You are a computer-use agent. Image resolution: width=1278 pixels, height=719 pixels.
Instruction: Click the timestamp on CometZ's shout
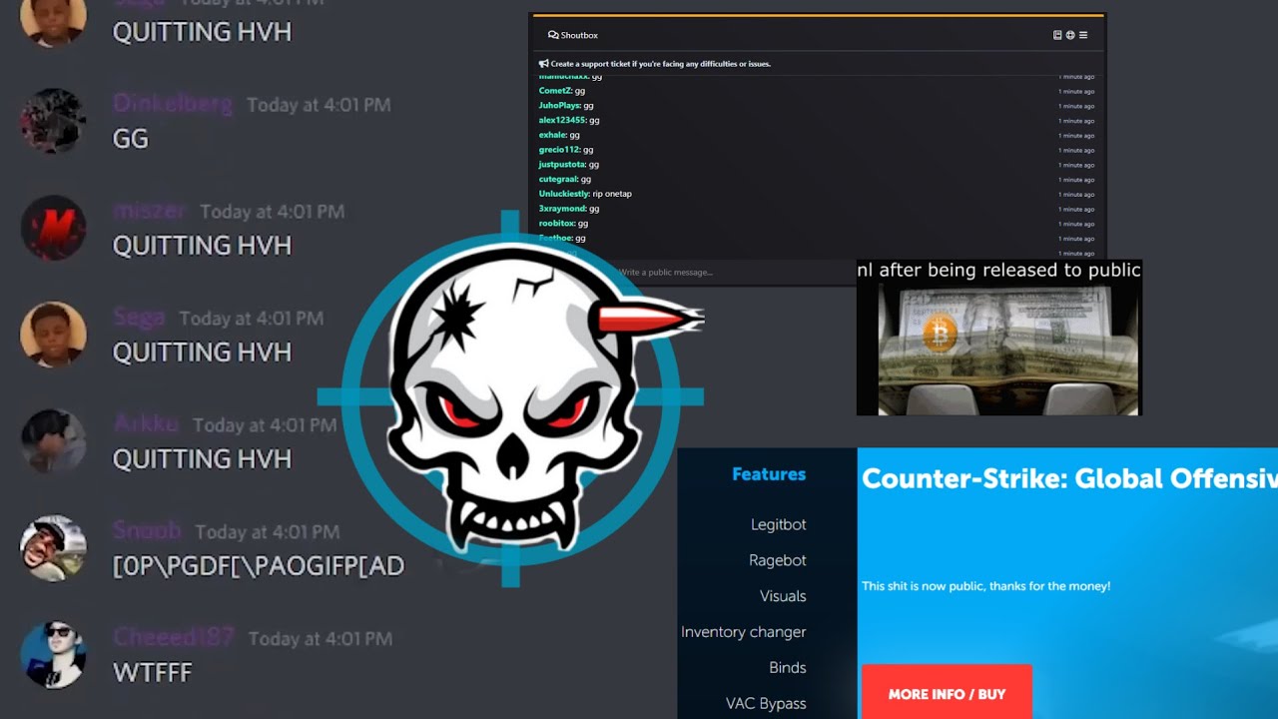1076,91
